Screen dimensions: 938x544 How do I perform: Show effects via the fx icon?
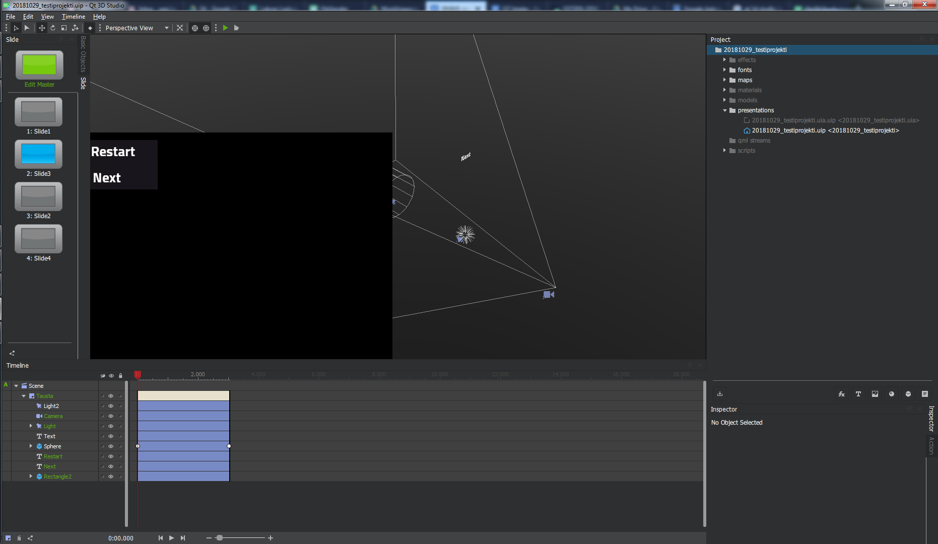coord(841,394)
